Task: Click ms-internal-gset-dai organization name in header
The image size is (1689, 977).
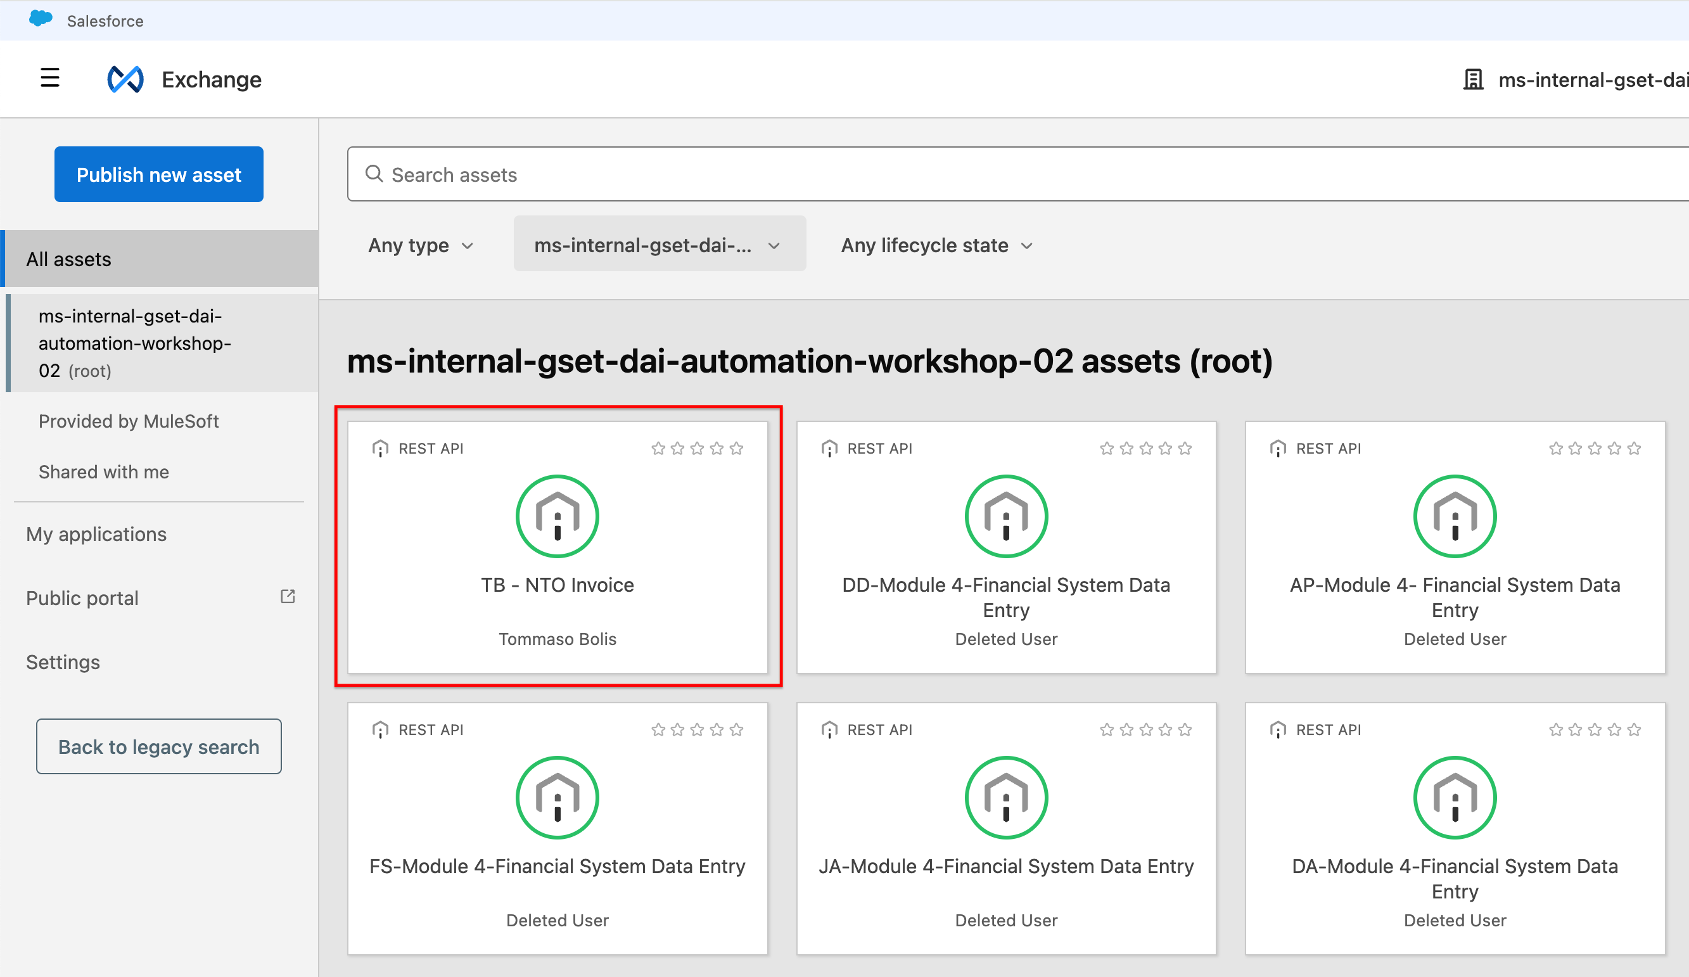Action: point(1593,80)
